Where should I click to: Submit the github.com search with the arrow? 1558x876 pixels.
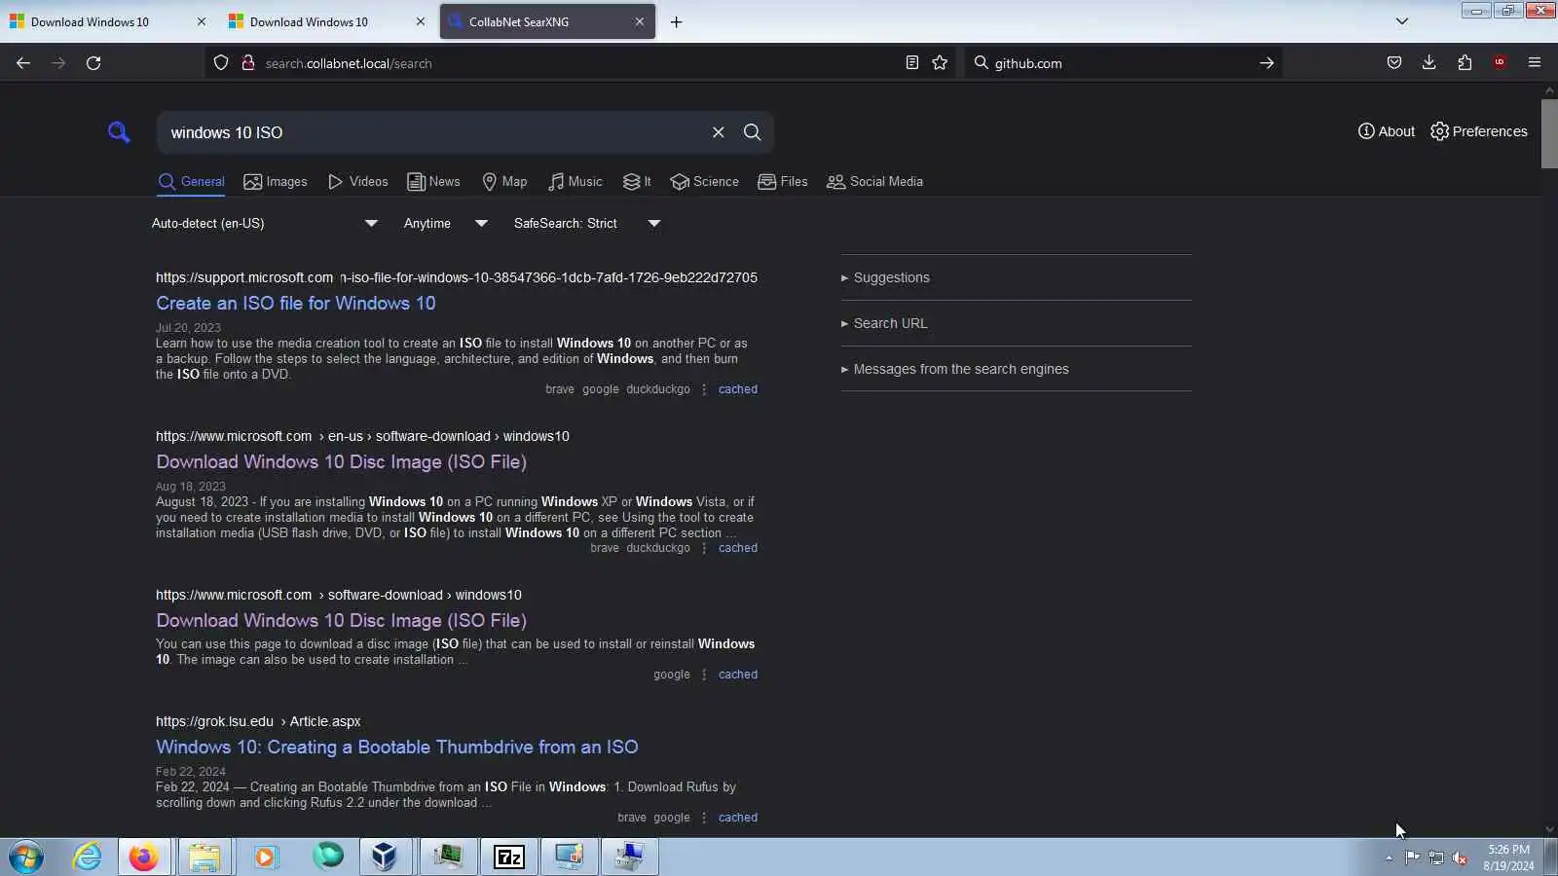coord(1267,63)
